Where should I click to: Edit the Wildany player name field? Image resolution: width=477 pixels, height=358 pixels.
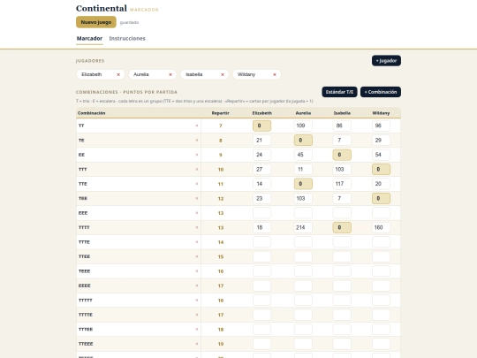coord(254,74)
